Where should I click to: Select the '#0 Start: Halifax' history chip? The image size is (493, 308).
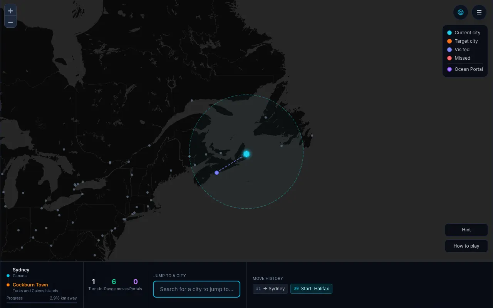point(311,289)
